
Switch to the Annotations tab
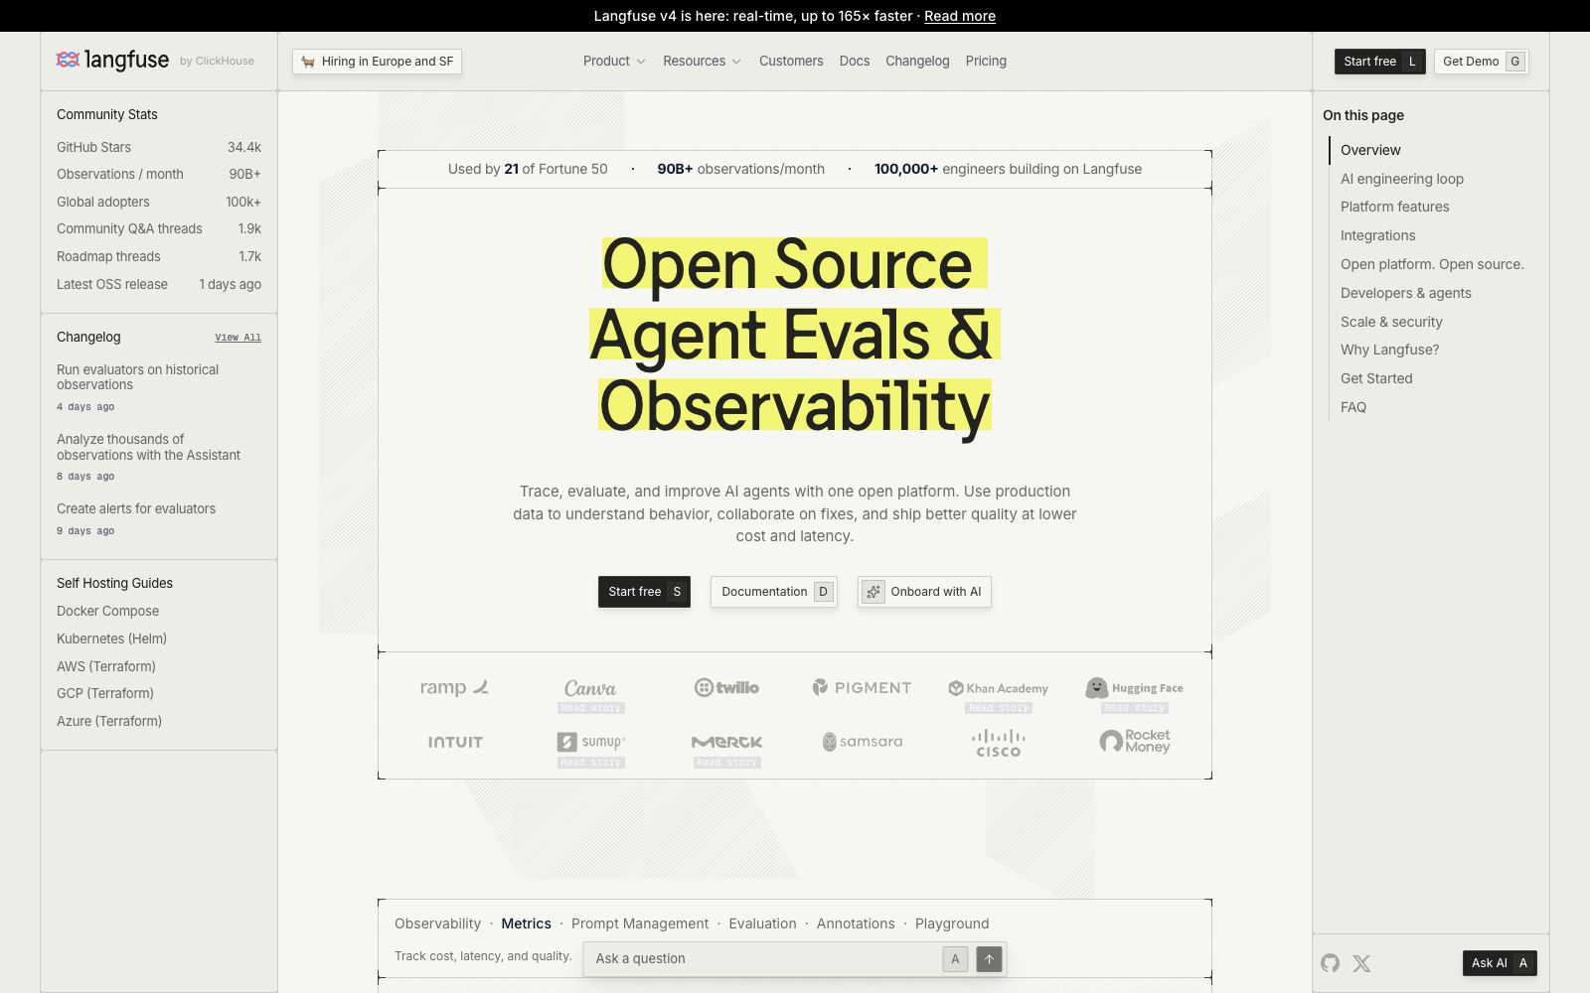(856, 923)
